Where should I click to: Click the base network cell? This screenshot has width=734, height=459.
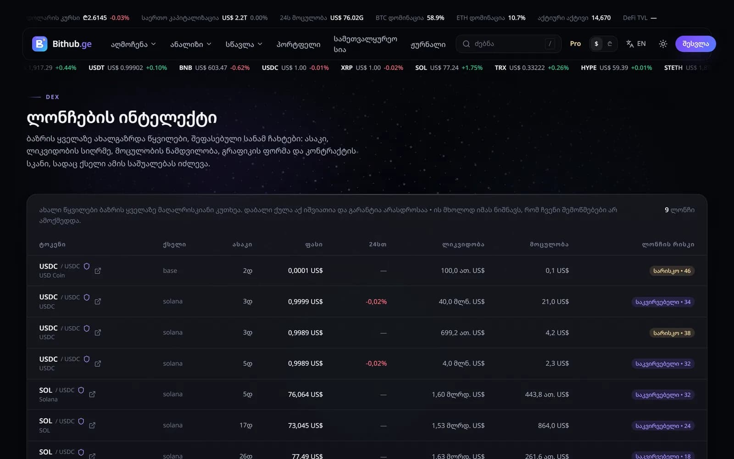[170, 271]
